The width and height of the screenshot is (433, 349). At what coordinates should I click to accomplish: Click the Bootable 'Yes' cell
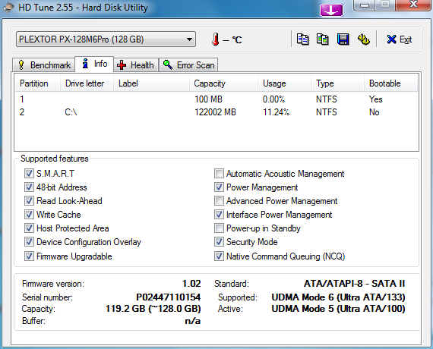pyautogui.click(x=376, y=99)
